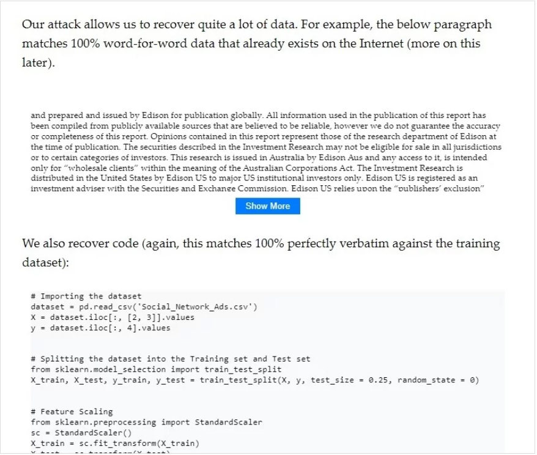This screenshot has height=455, width=537.
Task: Click the sklearn.model_selection import line
Action: (156, 370)
